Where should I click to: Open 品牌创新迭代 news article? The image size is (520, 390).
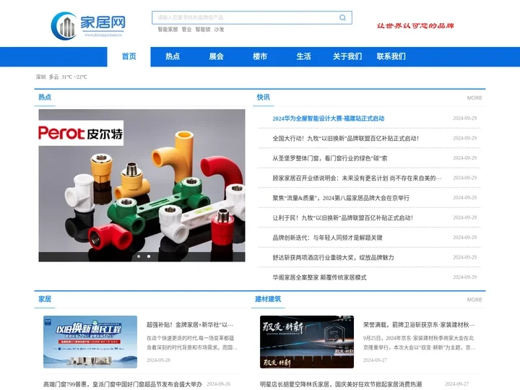[x=327, y=238]
